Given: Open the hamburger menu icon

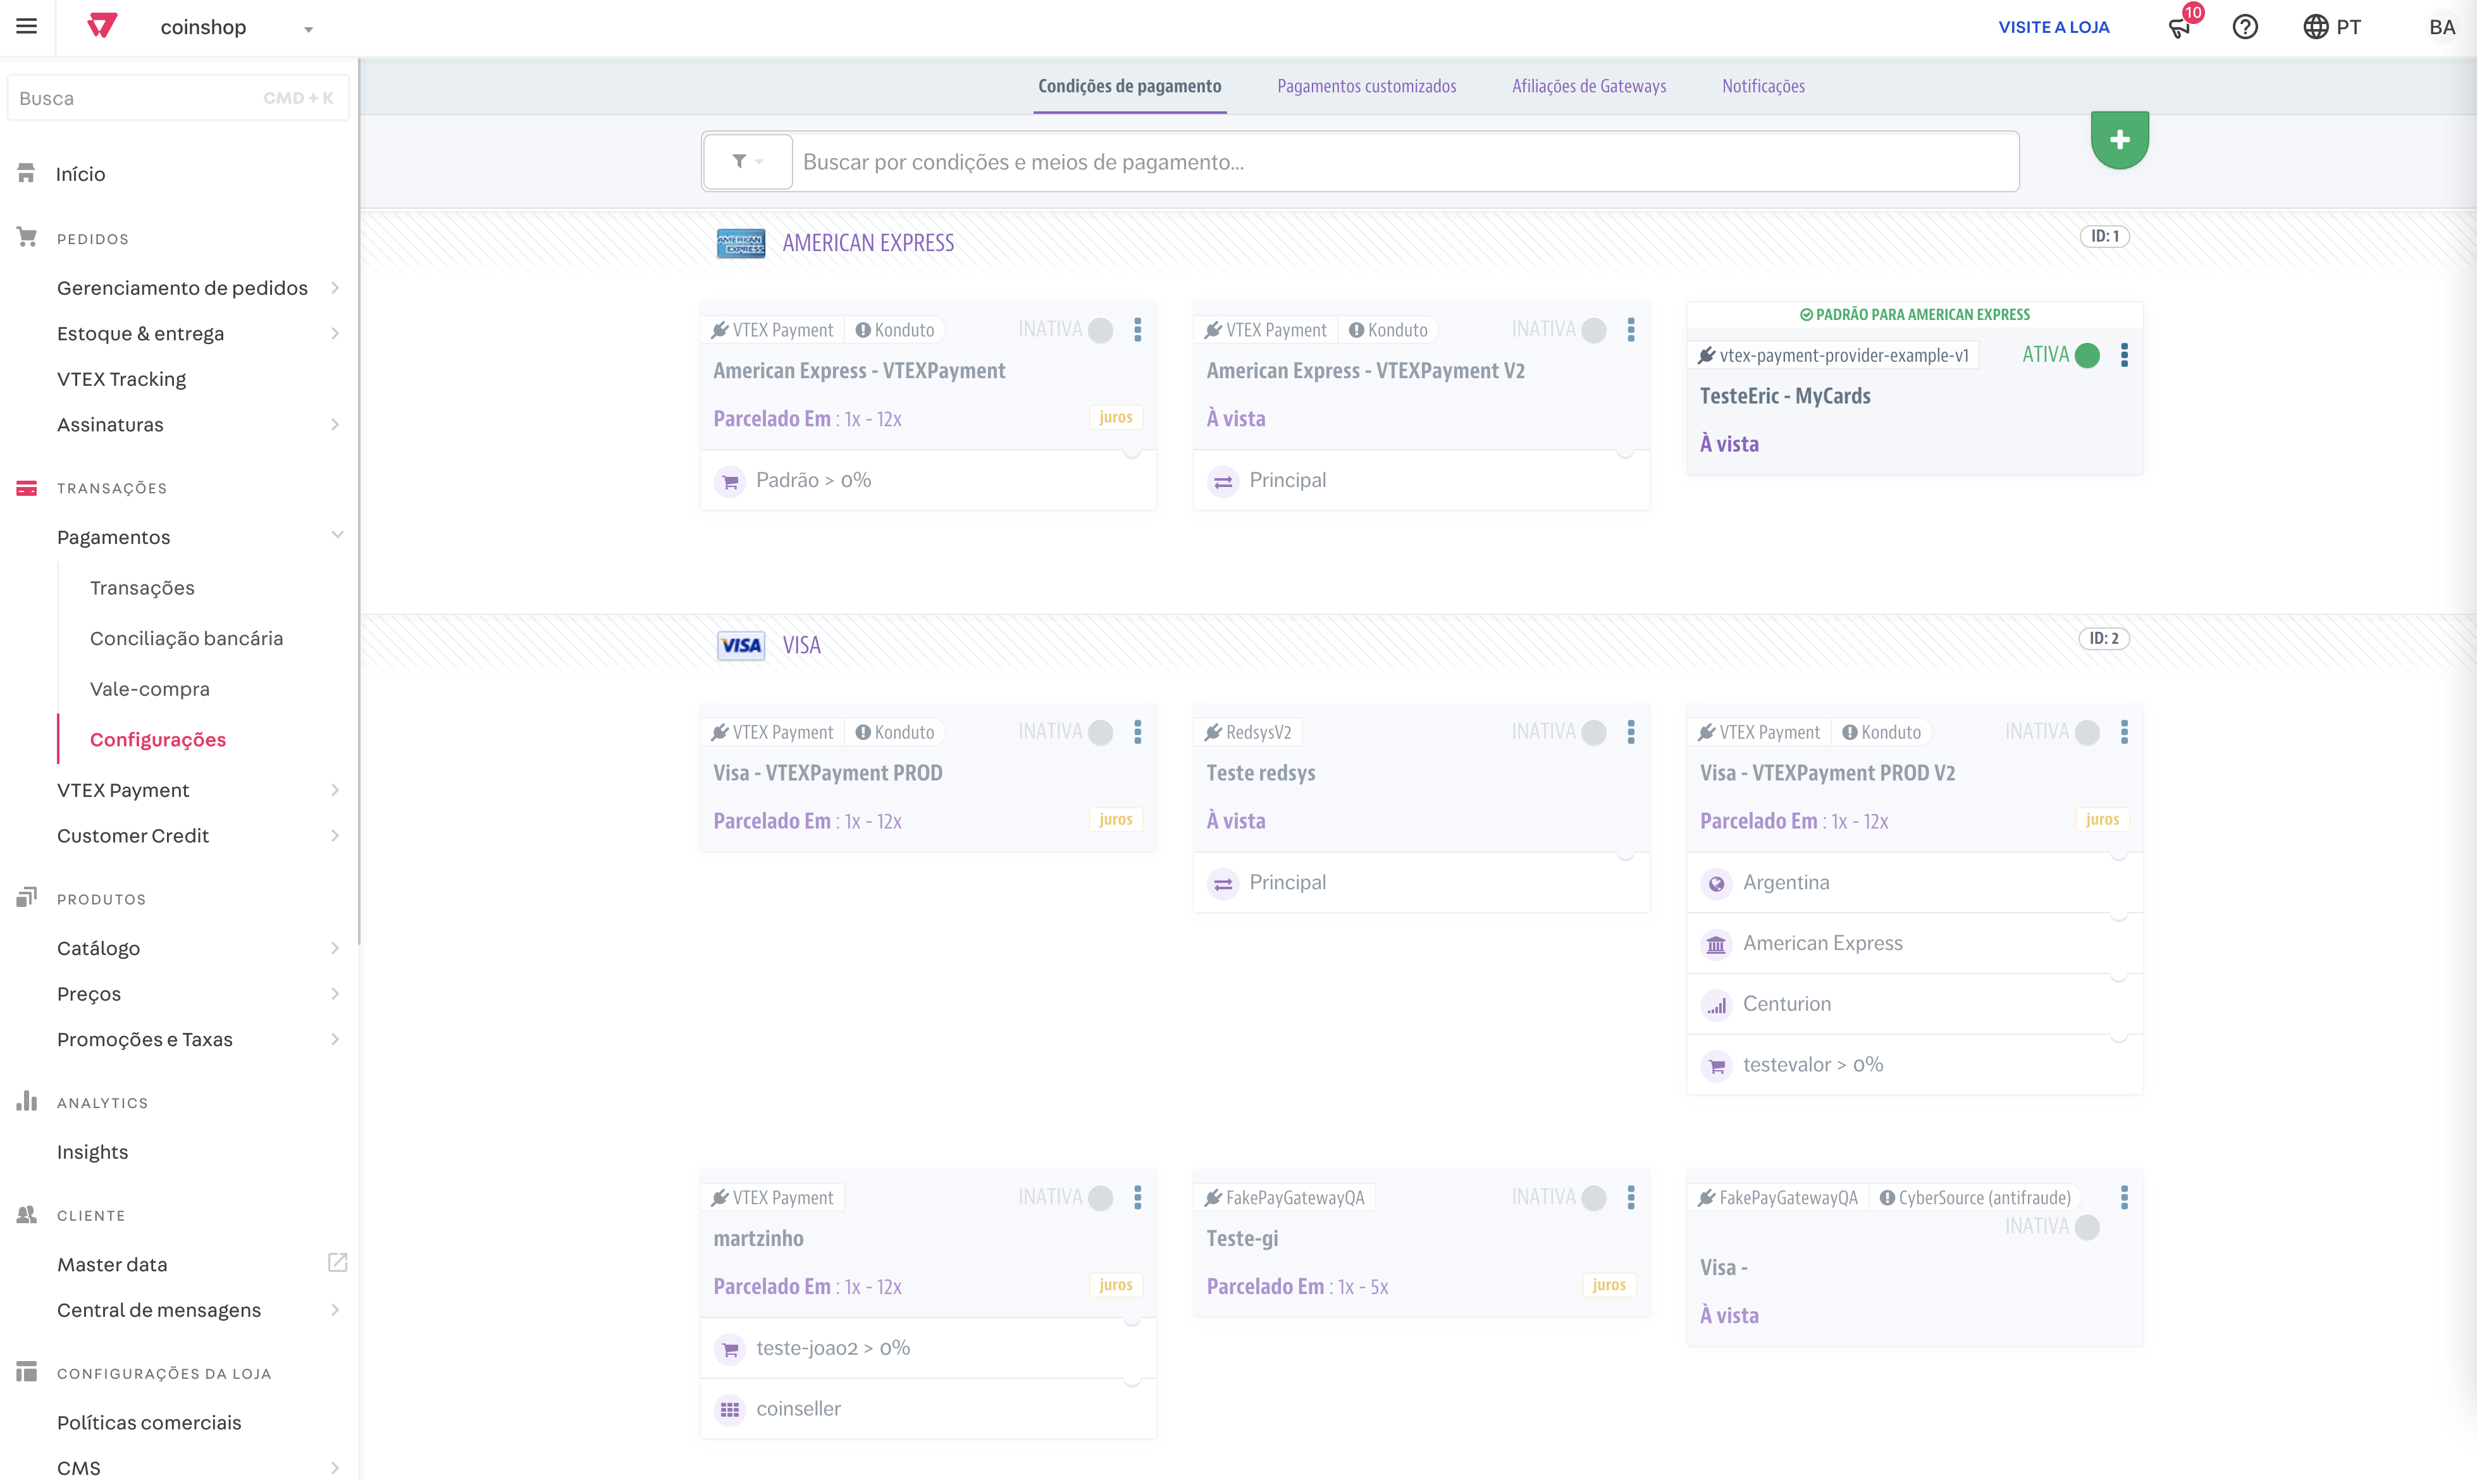Looking at the screenshot, I should click(x=27, y=27).
